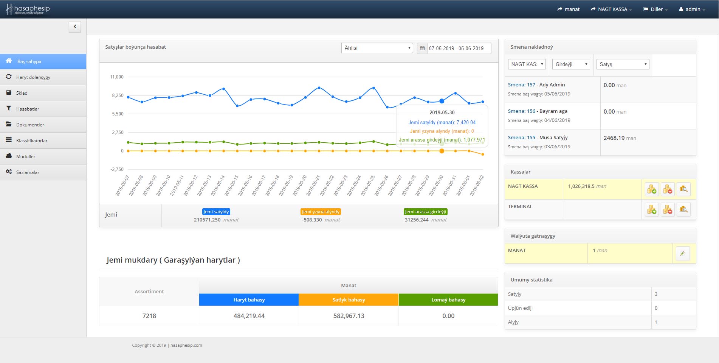Screen dimensions: 719x363
Task: Open Sazlamalar menu item
Action: pos(43,172)
